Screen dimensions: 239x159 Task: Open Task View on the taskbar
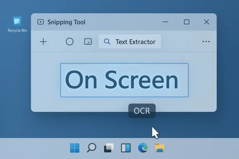(109, 148)
